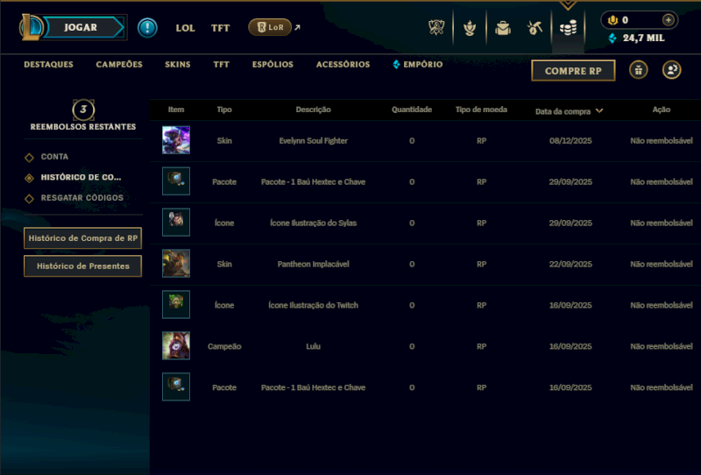Click the Hextec chest thumbnail dated 16/09/2025
The height and width of the screenshot is (475, 701).
pyautogui.click(x=176, y=386)
